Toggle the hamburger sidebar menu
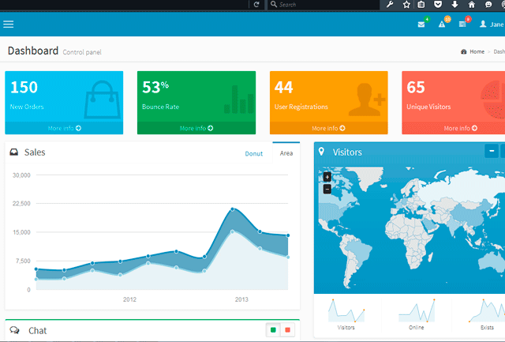 click(x=9, y=24)
